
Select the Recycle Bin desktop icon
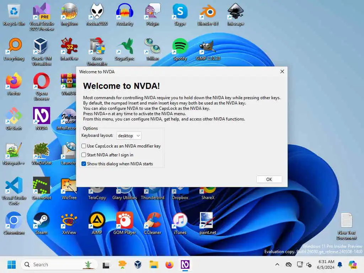coord(14,15)
